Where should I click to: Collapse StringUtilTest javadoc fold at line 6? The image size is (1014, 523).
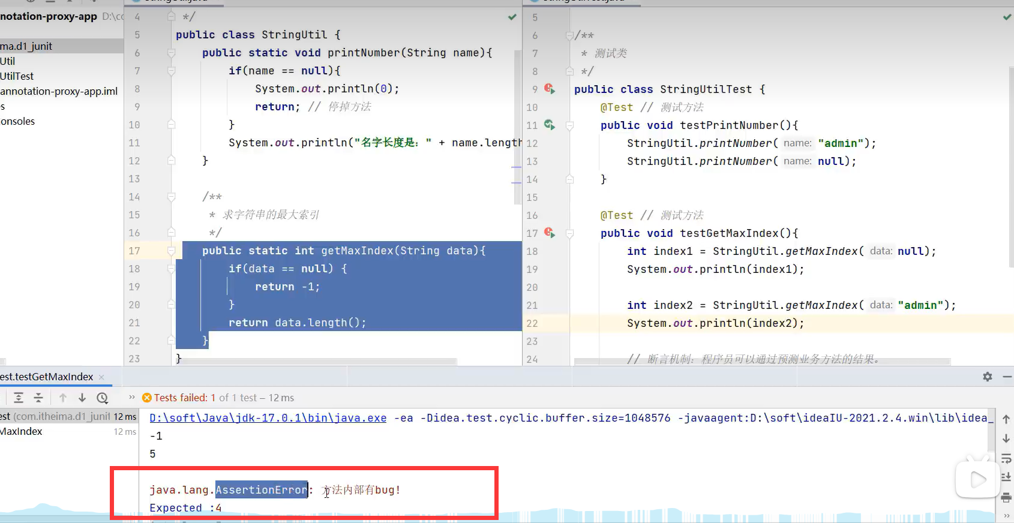[569, 35]
